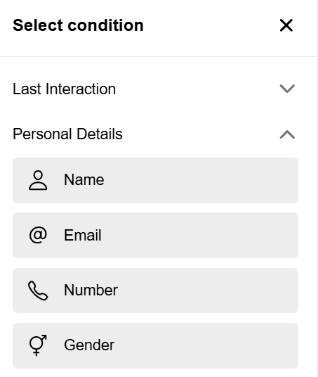Select the Email condition text

coord(83,235)
